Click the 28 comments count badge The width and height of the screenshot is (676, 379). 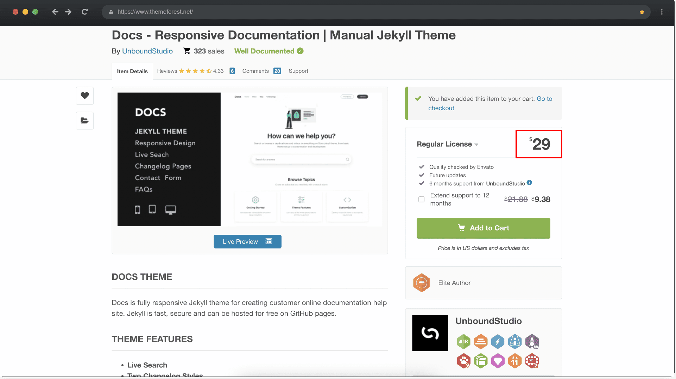pyautogui.click(x=277, y=71)
